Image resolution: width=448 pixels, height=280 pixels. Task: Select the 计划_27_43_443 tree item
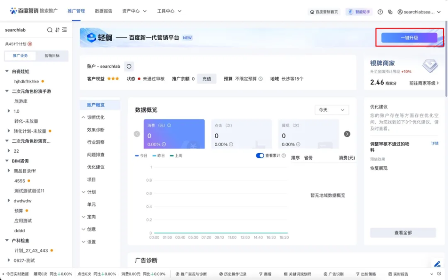coord(31,251)
